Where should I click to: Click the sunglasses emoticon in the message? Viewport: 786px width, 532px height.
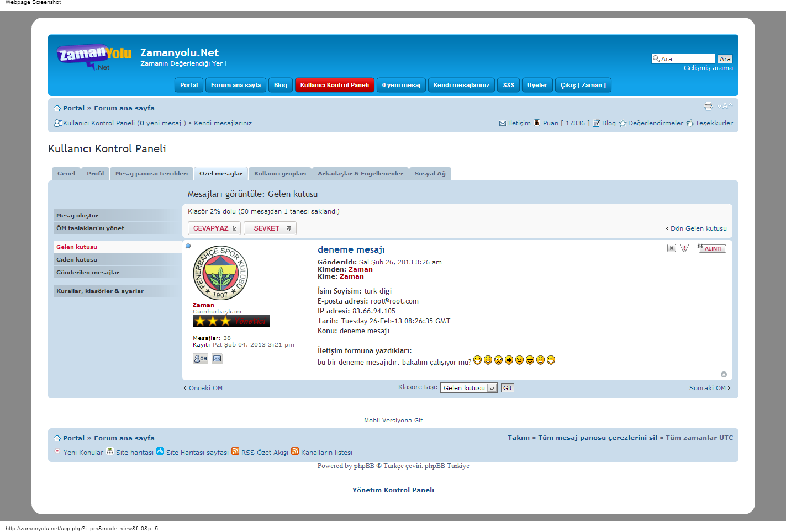pos(530,360)
